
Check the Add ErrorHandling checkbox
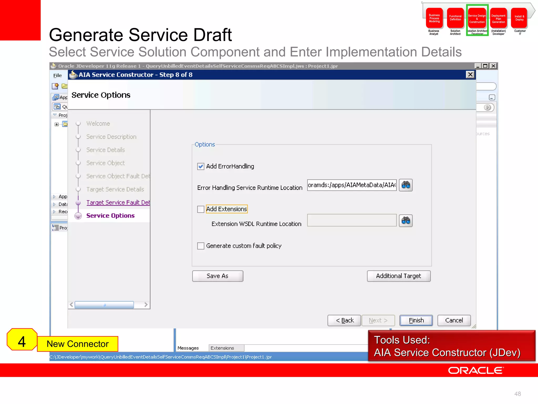point(201,166)
